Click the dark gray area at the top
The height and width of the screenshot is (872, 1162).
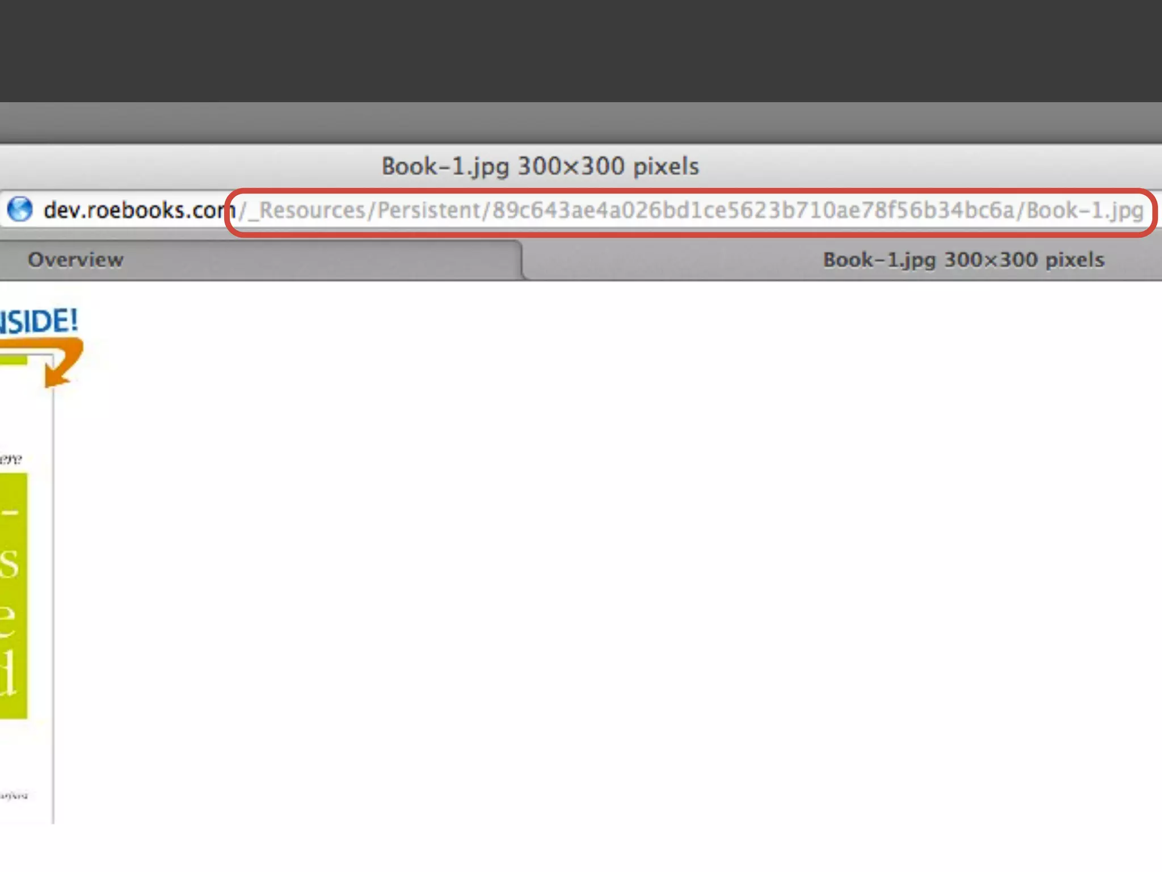581,51
